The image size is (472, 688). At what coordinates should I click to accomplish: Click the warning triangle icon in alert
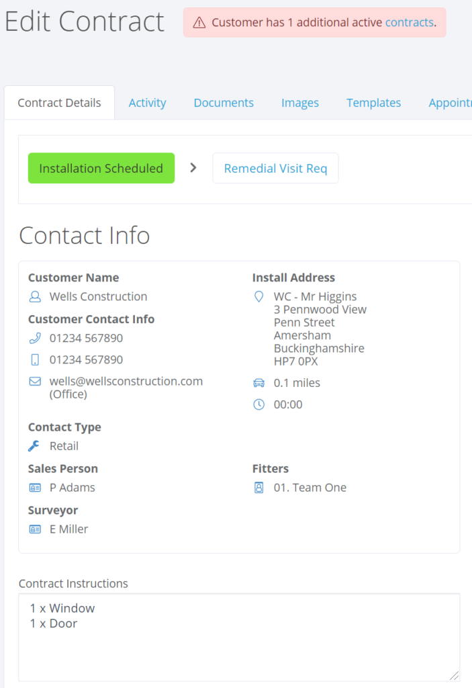pyautogui.click(x=199, y=23)
